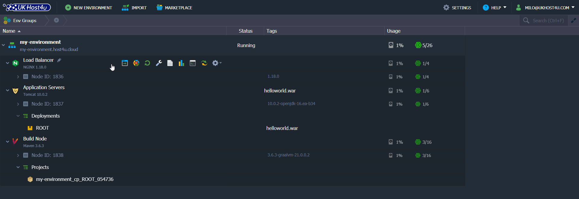The width and height of the screenshot is (579, 199).
Task: Open Load Balancer in browser
Action: (125, 63)
